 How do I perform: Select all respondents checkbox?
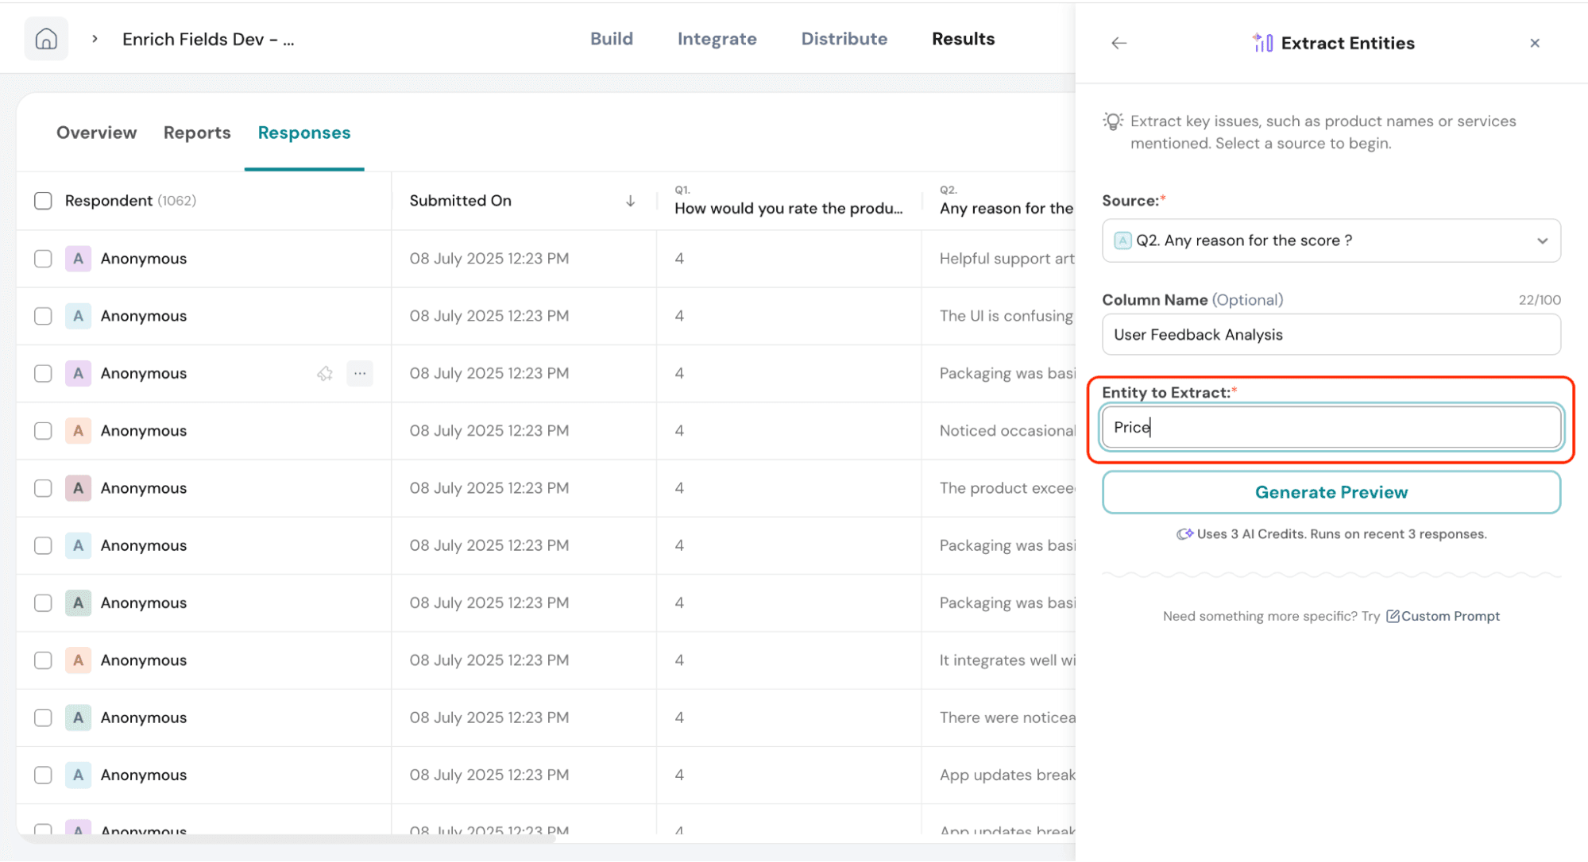pyautogui.click(x=43, y=201)
